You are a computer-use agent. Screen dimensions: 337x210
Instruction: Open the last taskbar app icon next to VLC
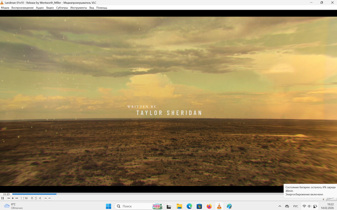click(229, 206)
